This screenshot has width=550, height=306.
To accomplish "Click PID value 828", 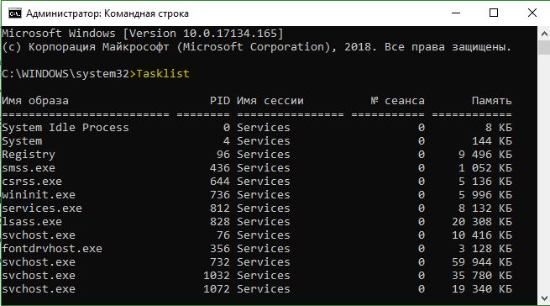I will (x=220, y=222).
